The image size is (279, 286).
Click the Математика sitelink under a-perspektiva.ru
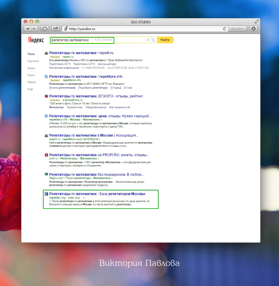point(57,107)
